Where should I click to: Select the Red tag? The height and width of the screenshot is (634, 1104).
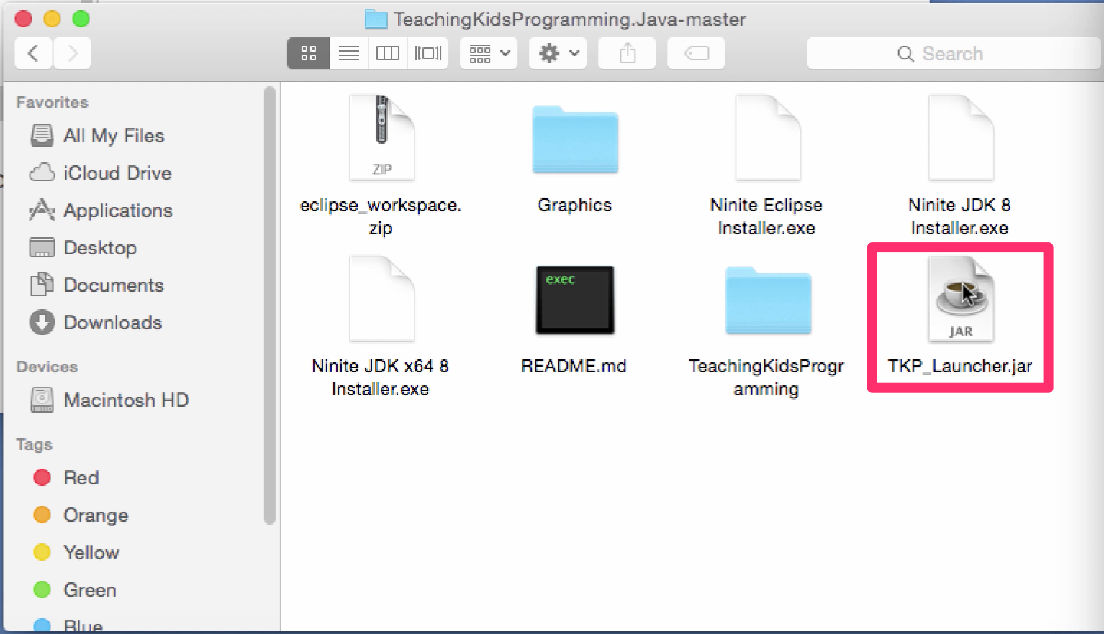[x=81, y=478]
